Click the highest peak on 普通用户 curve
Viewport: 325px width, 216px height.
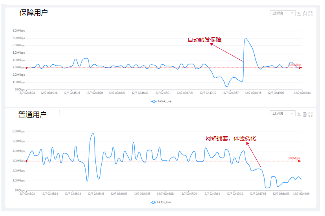coord(93,134)
